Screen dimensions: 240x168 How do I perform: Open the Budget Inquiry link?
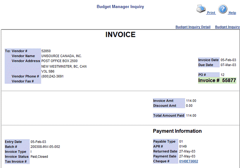click(x=227, y=27)
